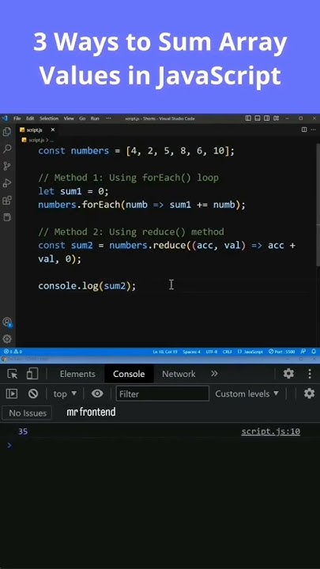The image size is (320, 569).
Task: Click the console output value 35
Action: click(x=23, y=431)
